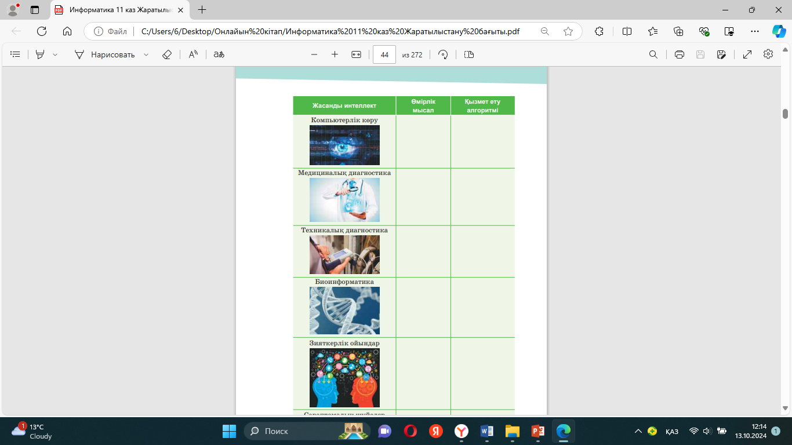Viewport: 792px width, 445px height.
Task: Switch the ҚАЗ keyboard language
Action: tap(672, 431)
